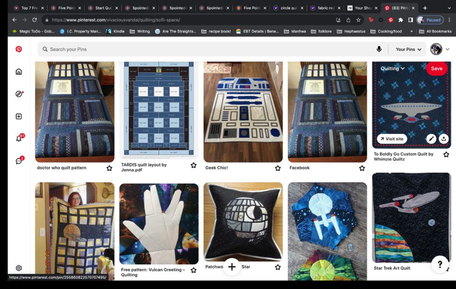Image resolution: width=456 pixels, height=289 pixels.
Task: Click the address bar URL
Action: 116,20
